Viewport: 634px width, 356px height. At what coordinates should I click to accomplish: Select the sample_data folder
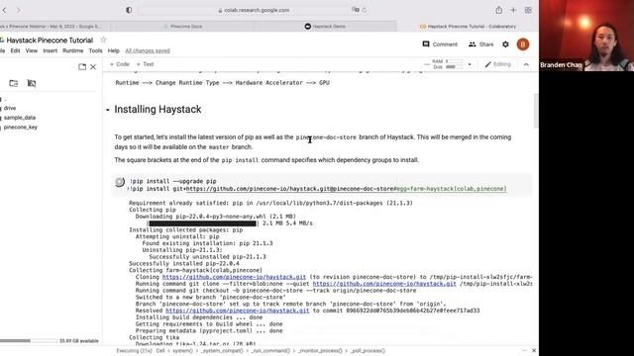(20, 118)
